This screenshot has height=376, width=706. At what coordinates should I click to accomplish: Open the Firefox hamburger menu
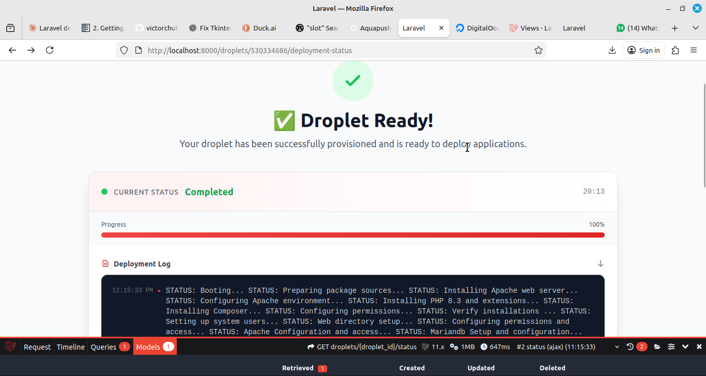(694, 50)
